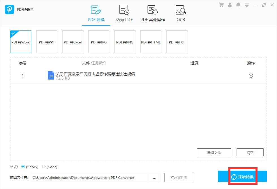Switch to PDF转PPT mode
Image resolution: width=277 pixels, height=189 pixels.
[47, 42]
